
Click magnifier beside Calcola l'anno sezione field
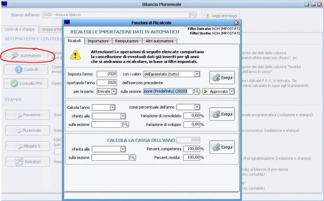pos(126,124)
